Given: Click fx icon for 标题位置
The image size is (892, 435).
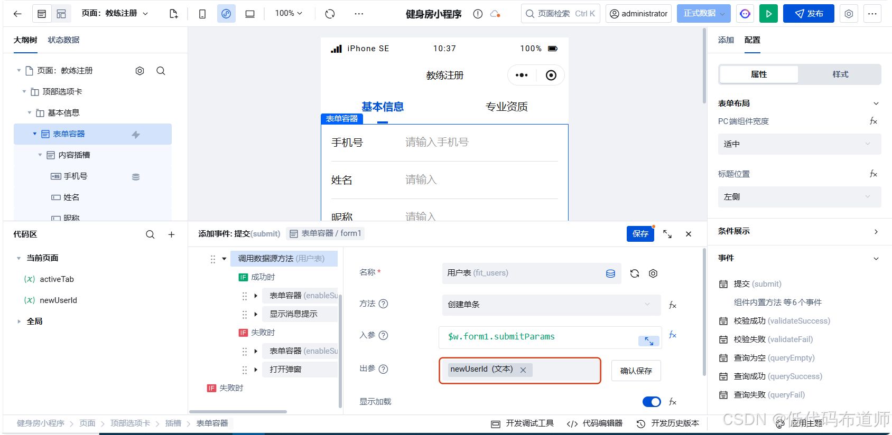Looking at the screenshot, I should point(874,174).
